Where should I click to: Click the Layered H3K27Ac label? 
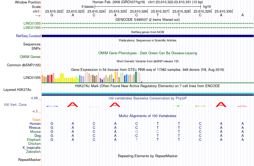[x=17, y=90]
